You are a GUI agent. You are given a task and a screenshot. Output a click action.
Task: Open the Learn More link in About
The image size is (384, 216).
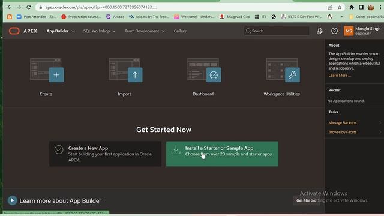(340, 76)
